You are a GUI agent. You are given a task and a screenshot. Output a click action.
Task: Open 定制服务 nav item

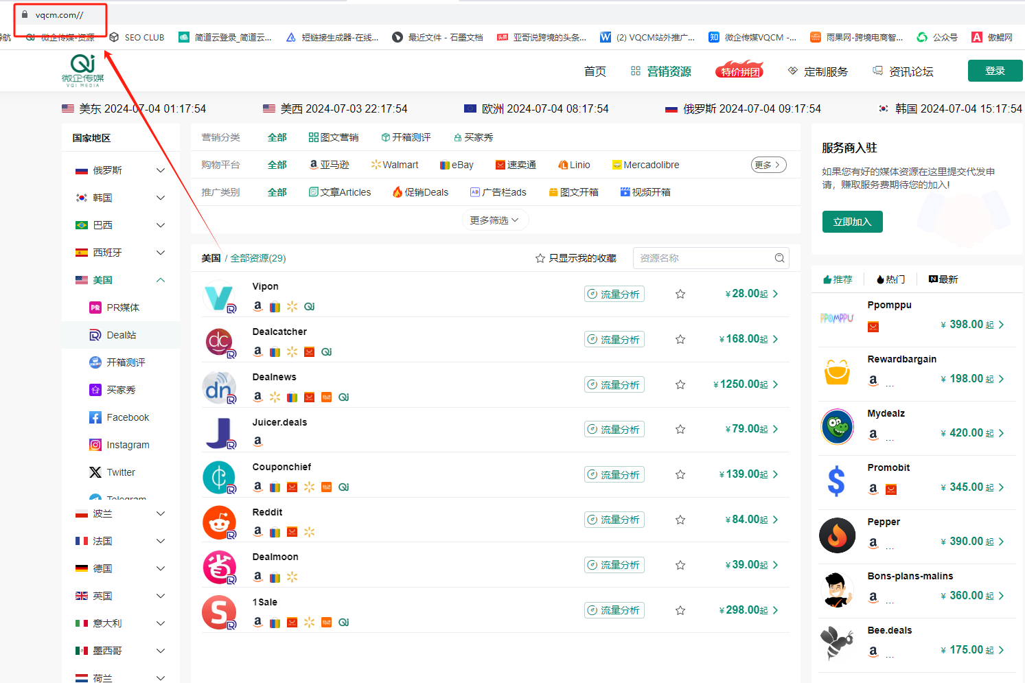tap(818, 71)
